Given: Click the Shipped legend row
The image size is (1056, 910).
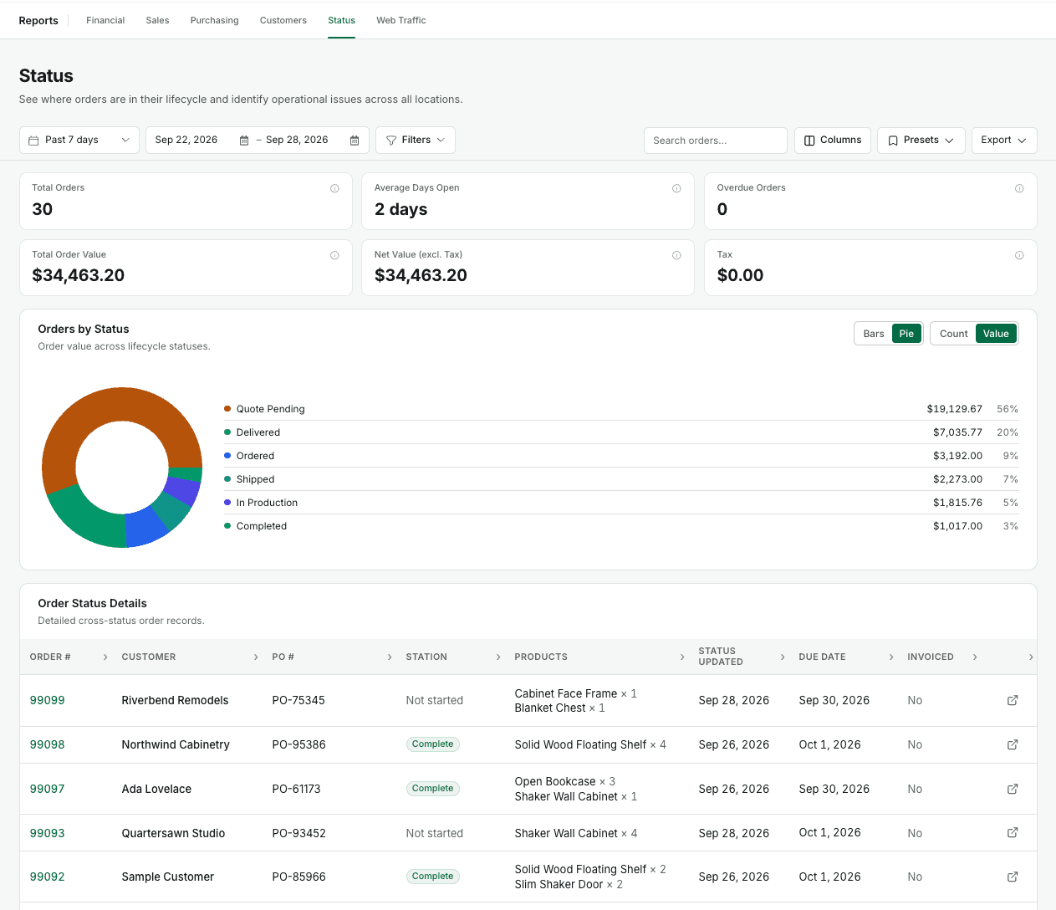Looking at the screenshot, I should [621, 479].
